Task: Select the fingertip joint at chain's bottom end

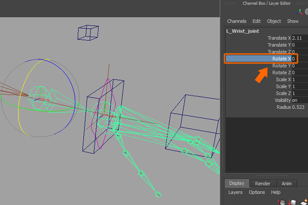Action: tap(158, 194)
